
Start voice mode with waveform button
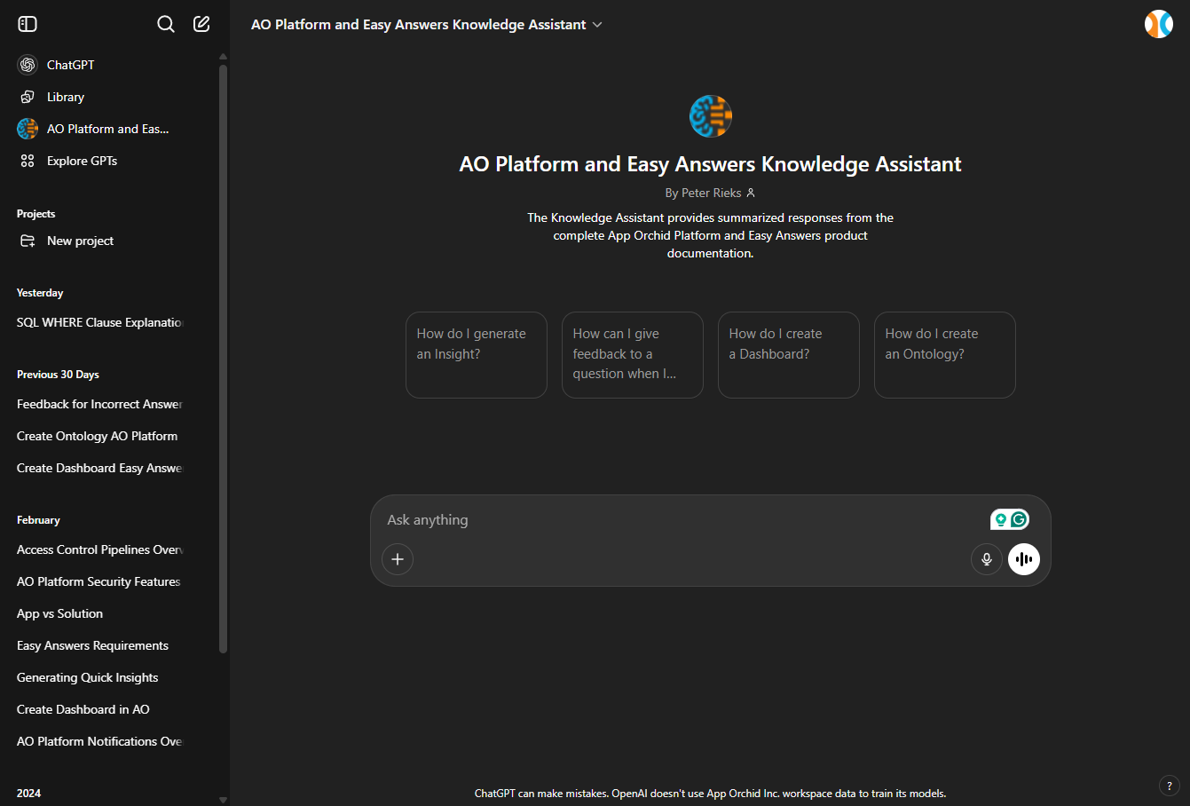point(1024,559)
